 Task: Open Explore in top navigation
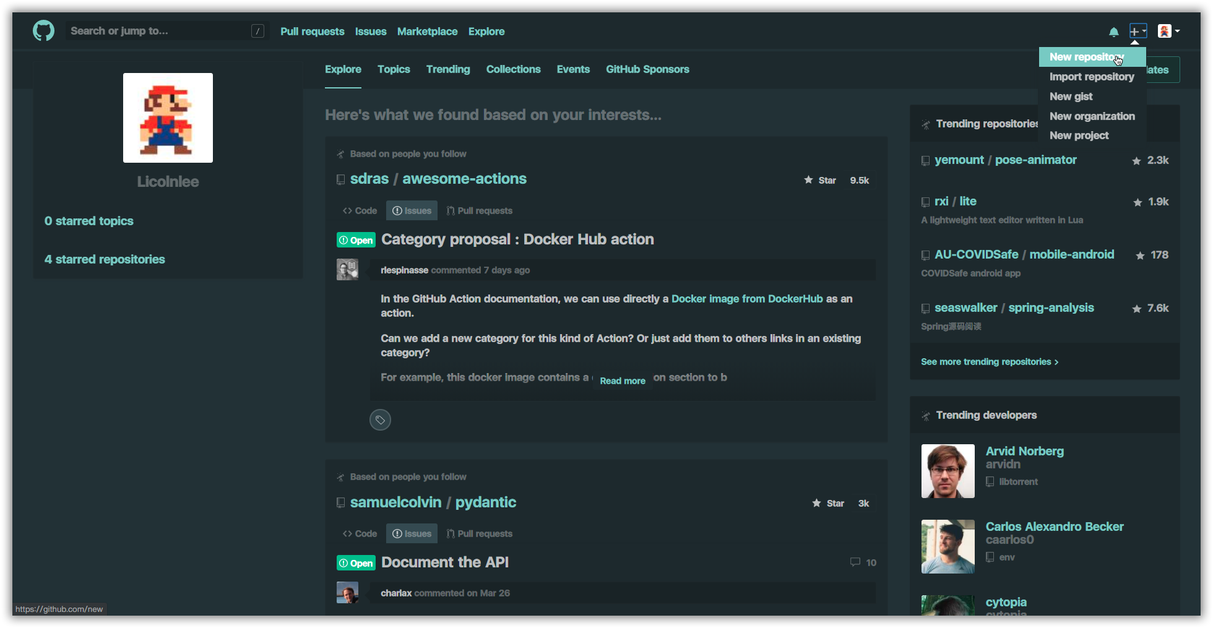(486, 32)
